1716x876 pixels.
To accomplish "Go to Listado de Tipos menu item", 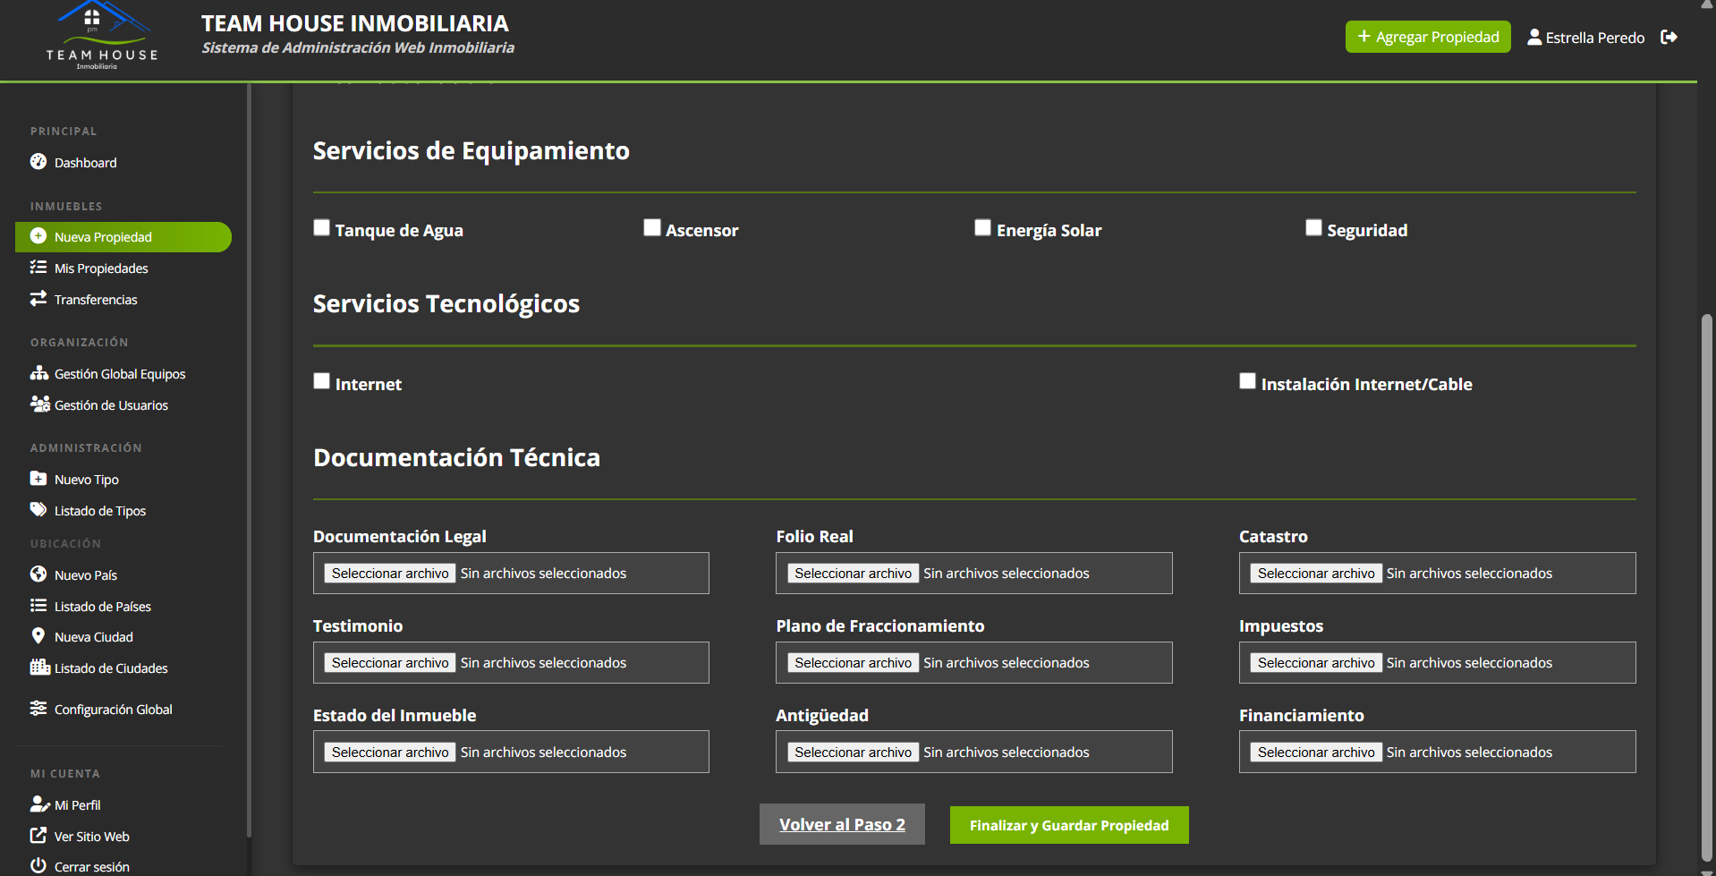I will [99, 511].
